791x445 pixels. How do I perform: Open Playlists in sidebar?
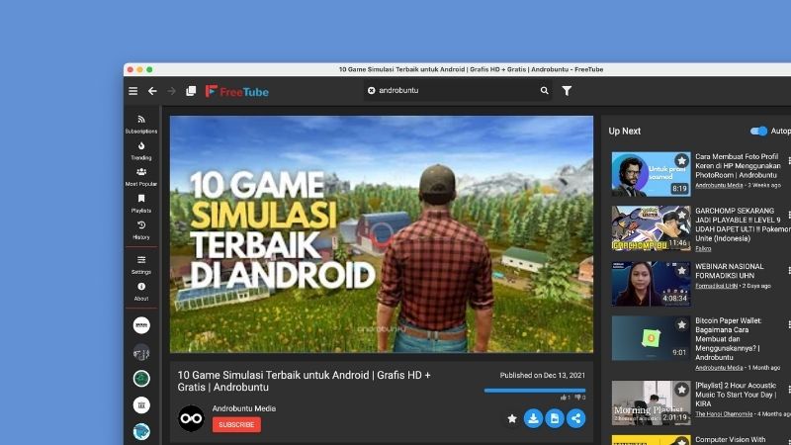pyautogui.click(x=141, y=204)
